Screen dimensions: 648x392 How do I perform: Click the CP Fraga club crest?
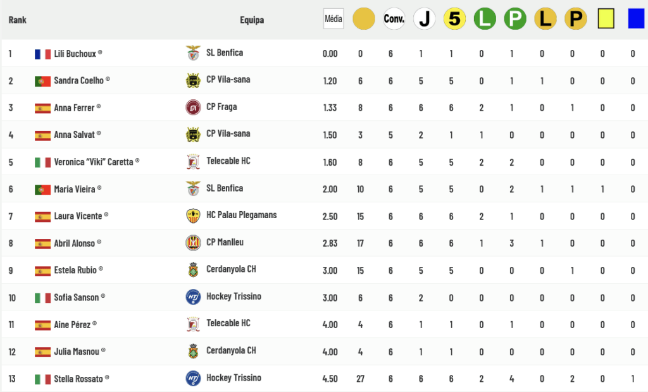coord(193,107)
